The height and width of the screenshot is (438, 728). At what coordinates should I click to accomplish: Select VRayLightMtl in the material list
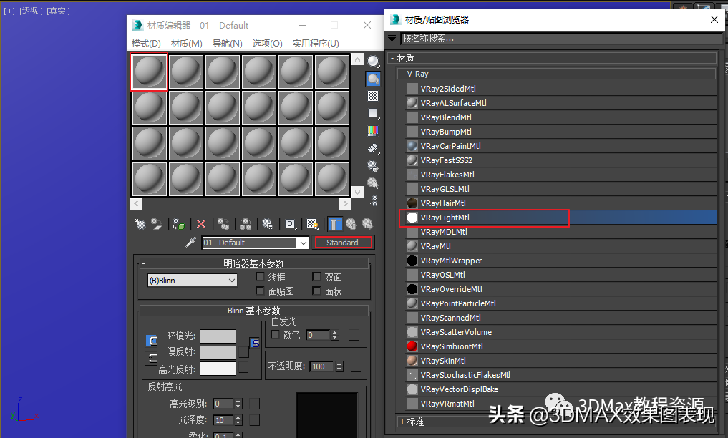tap(561, 218)
